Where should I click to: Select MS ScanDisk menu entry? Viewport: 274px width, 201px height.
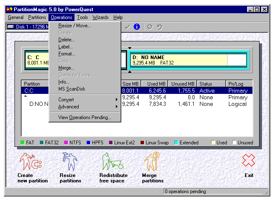[x=72, y=89]
